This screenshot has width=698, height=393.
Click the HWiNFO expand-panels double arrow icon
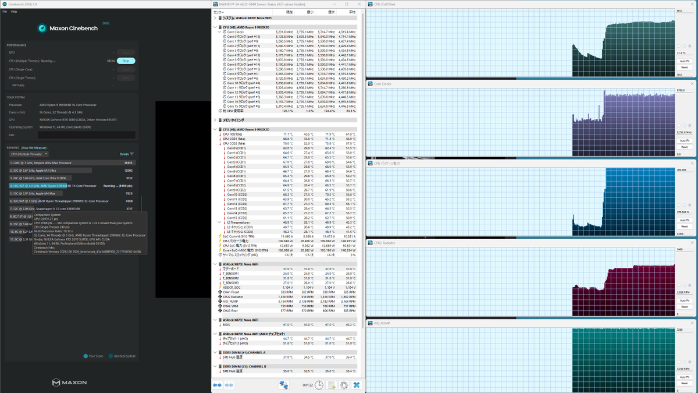tap(217, 385)
